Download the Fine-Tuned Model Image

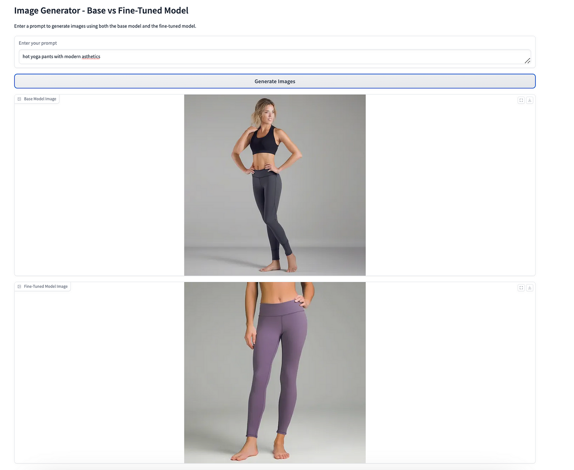530,287
